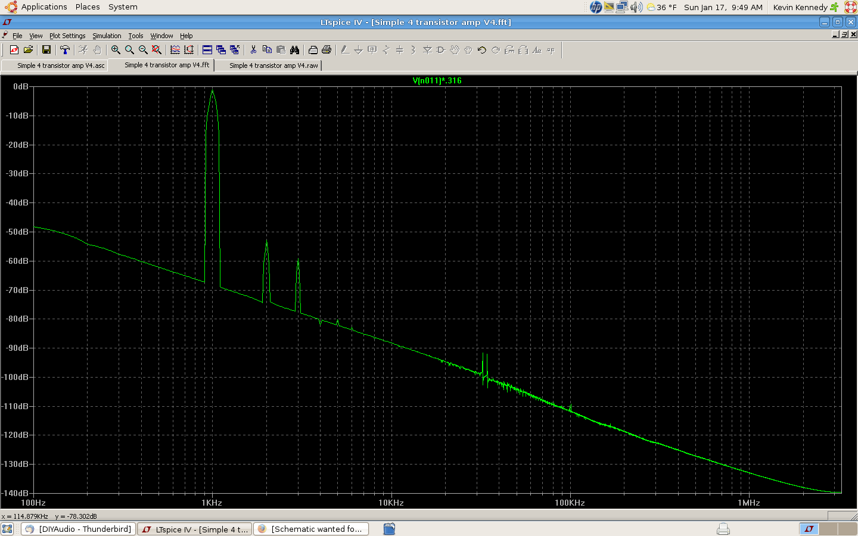858x536 pixels.
Task: Click the Print printer icon
Action: tap(327, 50)
